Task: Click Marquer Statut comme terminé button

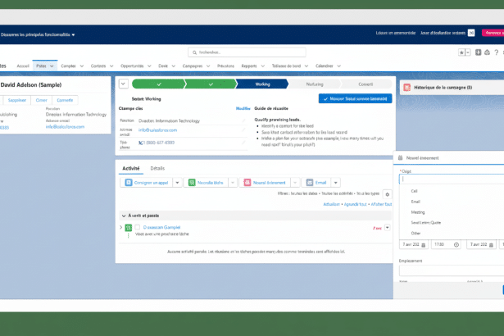Action: [355, 98]
